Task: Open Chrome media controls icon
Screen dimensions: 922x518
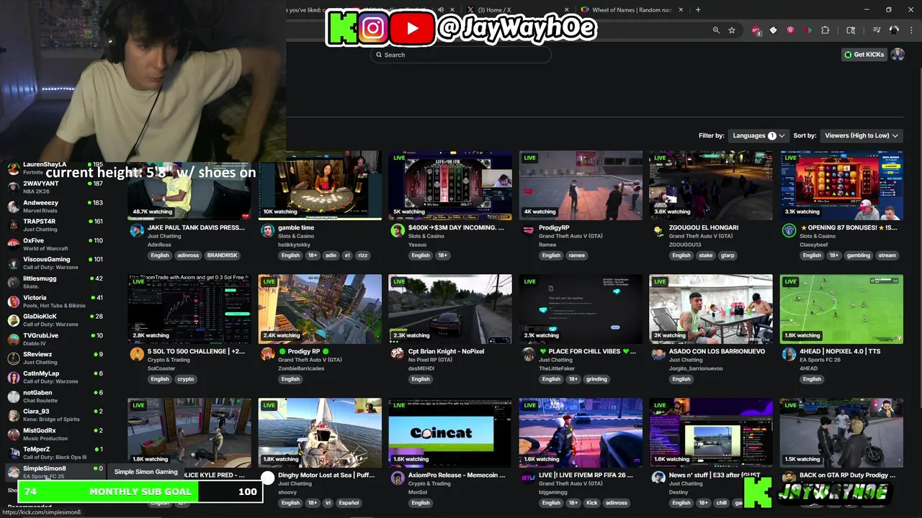Action: 877,30
